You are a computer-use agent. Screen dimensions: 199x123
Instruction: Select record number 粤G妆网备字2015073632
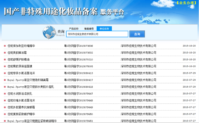click(x=79, y=52)
